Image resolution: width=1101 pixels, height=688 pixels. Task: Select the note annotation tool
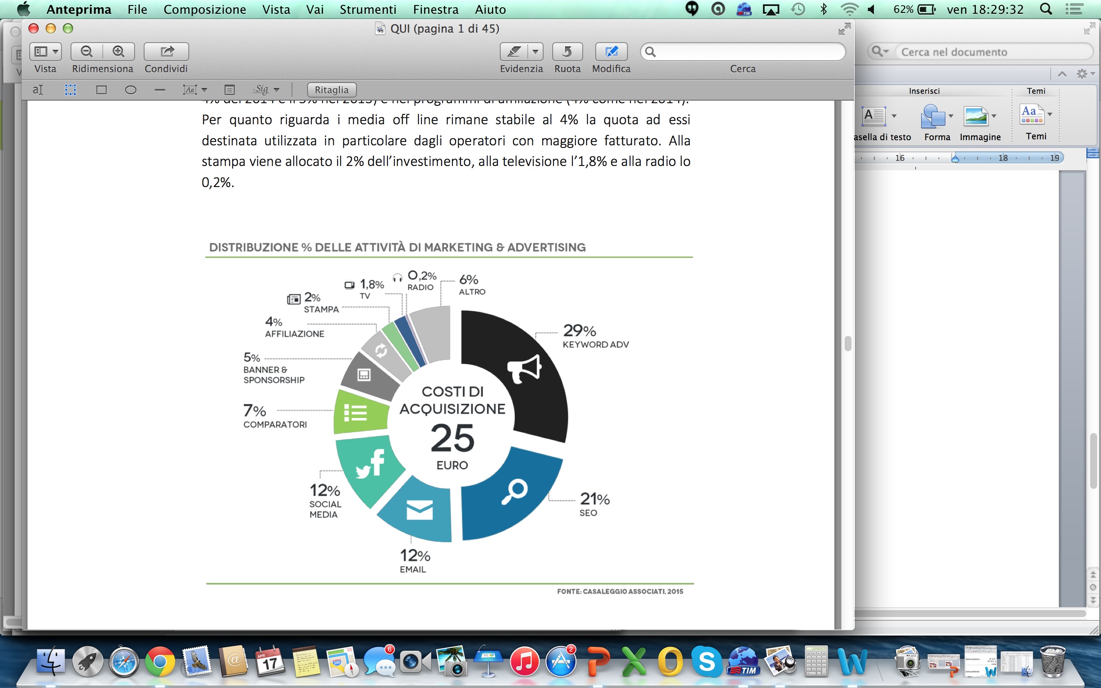pyautogui.click(x=230, y=89)
